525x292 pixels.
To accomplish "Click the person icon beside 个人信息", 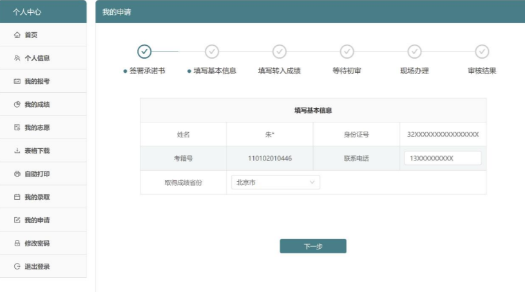I will [x=17, y=58].
